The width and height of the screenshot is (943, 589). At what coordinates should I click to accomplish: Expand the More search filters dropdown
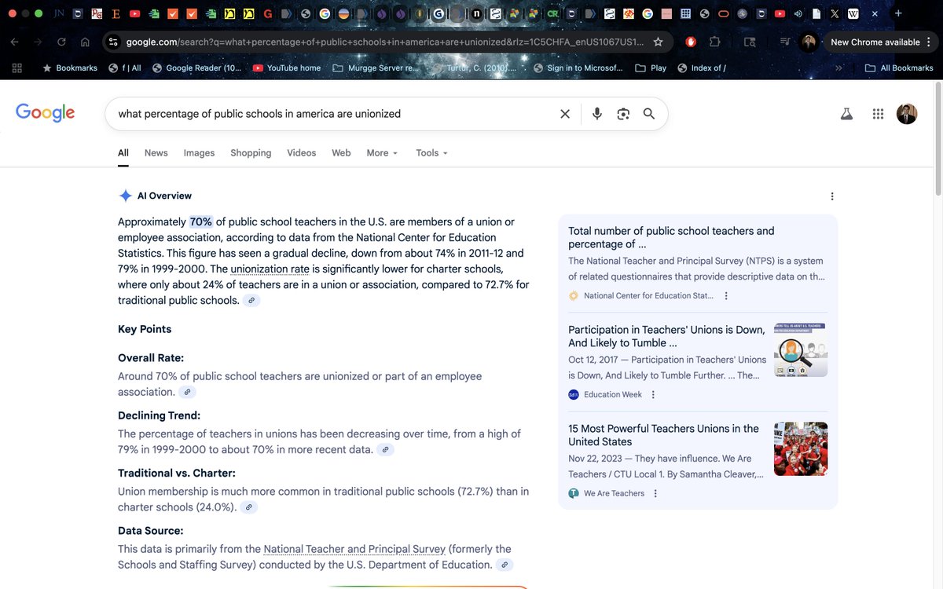pos(382,153)
